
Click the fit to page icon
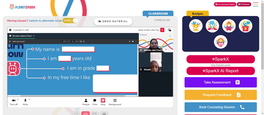(81, 41)
